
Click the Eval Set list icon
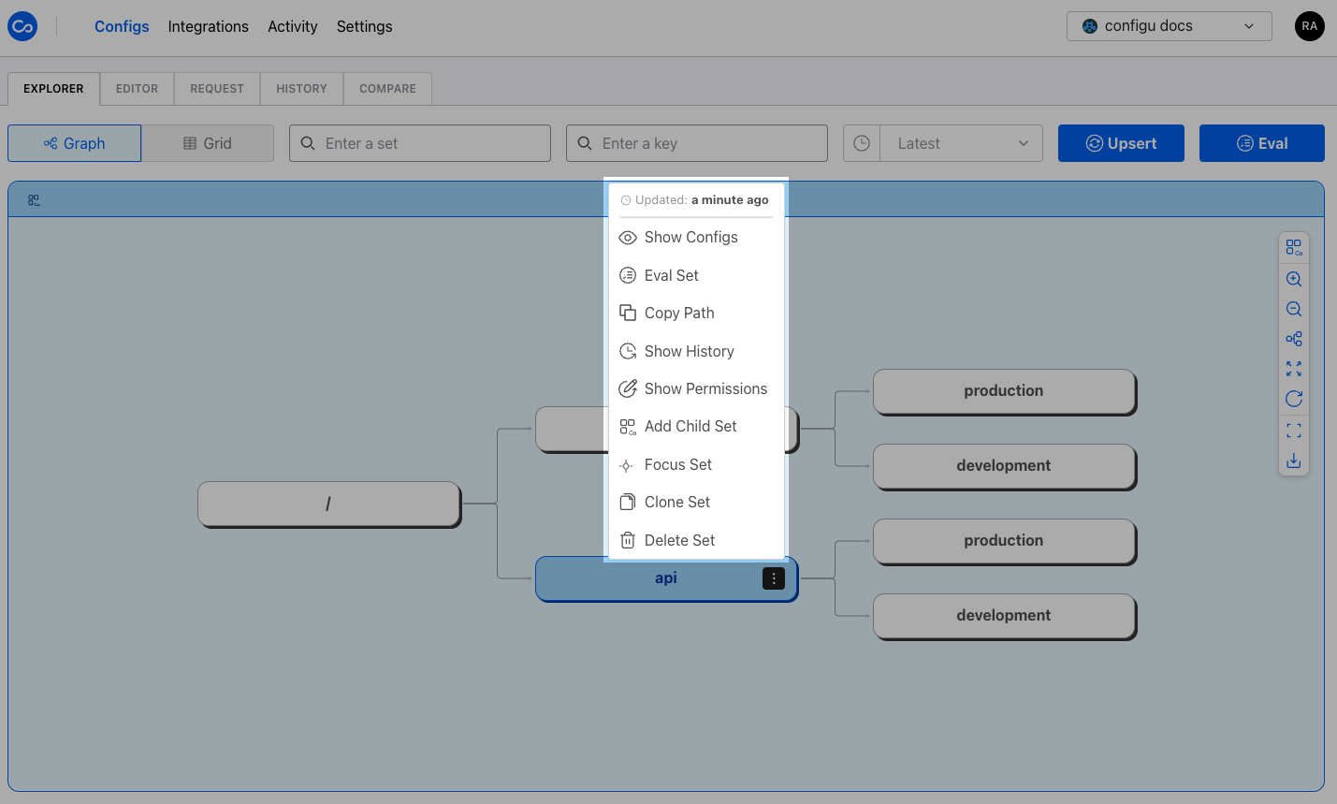pos(628,275)
